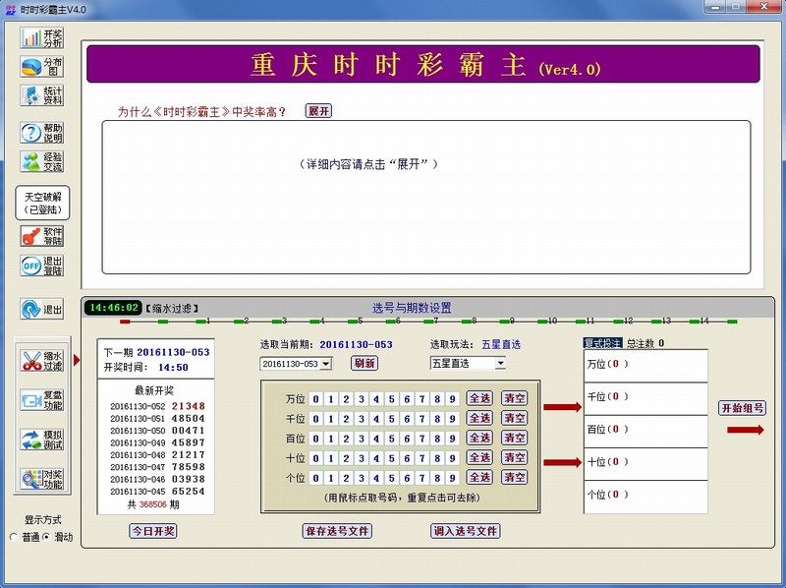Open the 五星直选 play type dropdown
Screen dimensions: 786x588
(501, 362)
